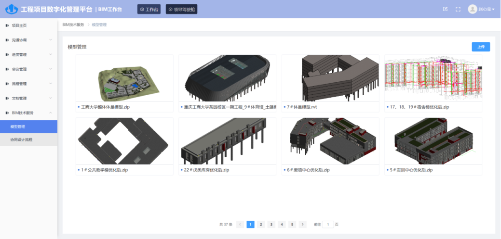Click the 项目主页 sidebar icon
The width and height of the screenshot is (501, 239).
(x=7, y=25)
